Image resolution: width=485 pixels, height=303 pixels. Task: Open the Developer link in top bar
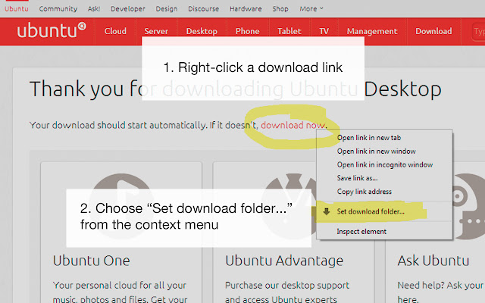(x=128, y=9)
